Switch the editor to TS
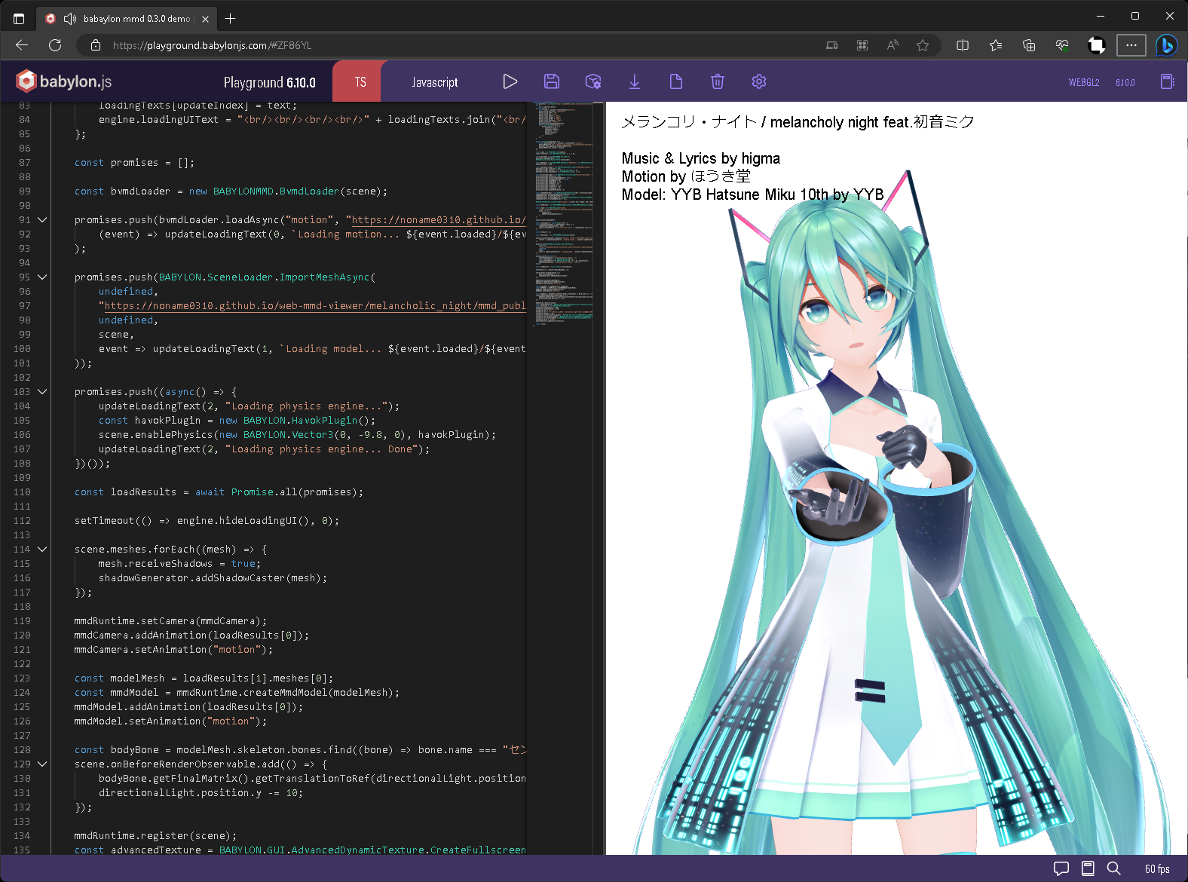Image resolution: width=1188 pixels, height=882 pixels. click(x=360, y=81)
